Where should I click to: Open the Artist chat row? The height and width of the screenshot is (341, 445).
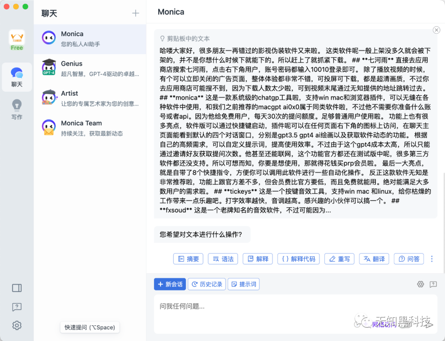pos(90,99)
